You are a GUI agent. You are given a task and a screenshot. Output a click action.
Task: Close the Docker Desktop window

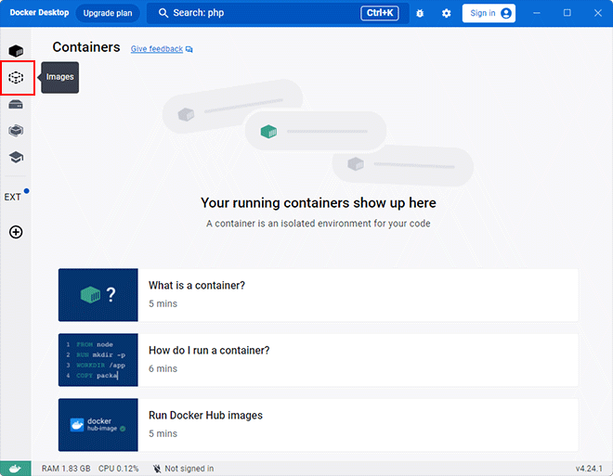[598, 13]
